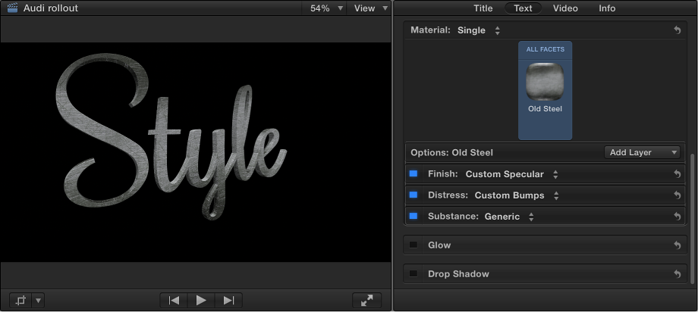Open the Finish Custom Specular popup

click(x=511, y=174)
